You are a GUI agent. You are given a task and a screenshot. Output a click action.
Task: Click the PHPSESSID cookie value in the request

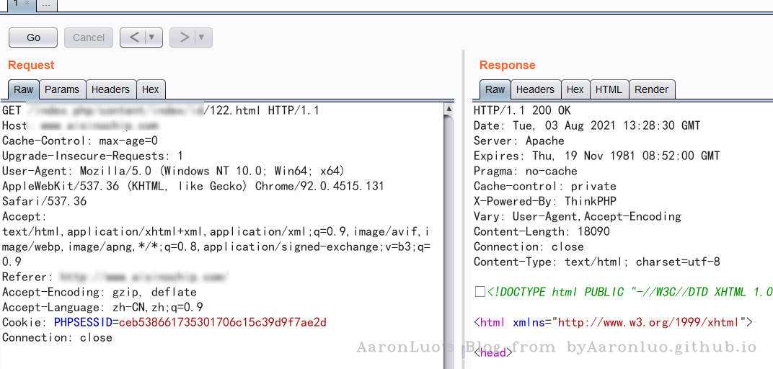[x=222, y=322]
